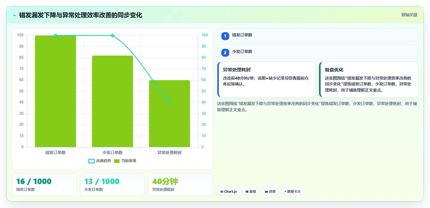430x208 pixels.
Task: Click the page title 错发漏发下降与异常处理效率改善的同步变化
Action: click(81, 15)
